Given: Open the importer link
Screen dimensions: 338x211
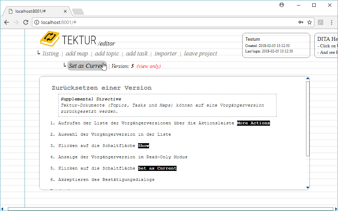Looking at the screenshot, I should point(166,53).
